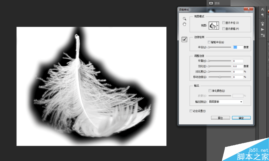
Task: Click the 半径 radius value field
Action: point(238,47)
